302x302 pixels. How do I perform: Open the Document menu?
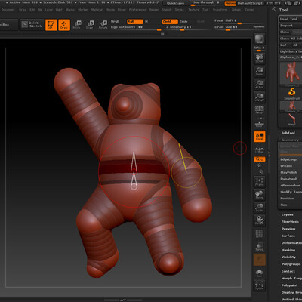(x=8, y=10)
